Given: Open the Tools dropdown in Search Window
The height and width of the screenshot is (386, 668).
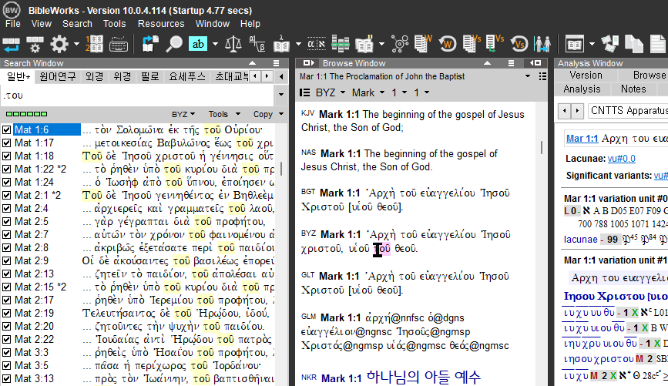Looking at the screenshot, I should (224, 114).
